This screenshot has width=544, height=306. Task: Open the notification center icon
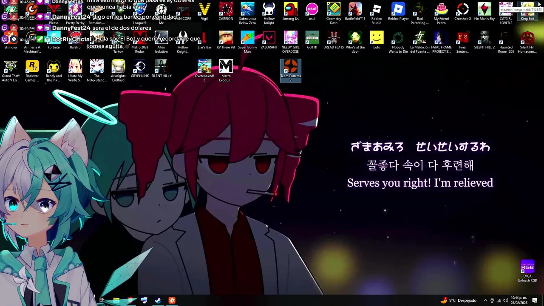535,300
